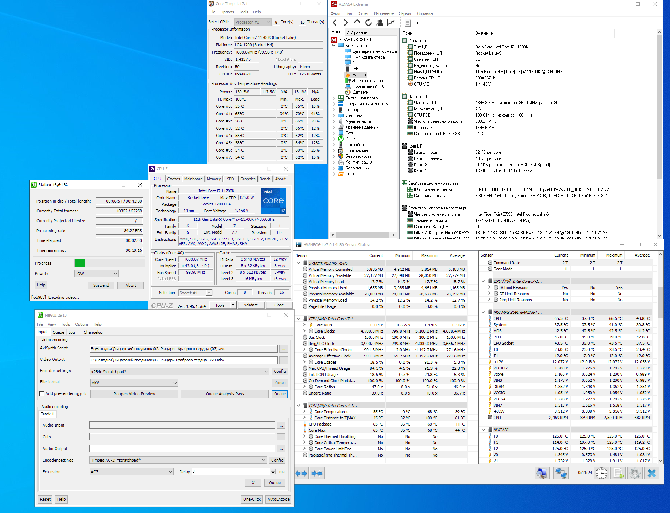
Task: Refresh the AIDA64 report page
Action: pyautogui.click(x=368, y=23)
